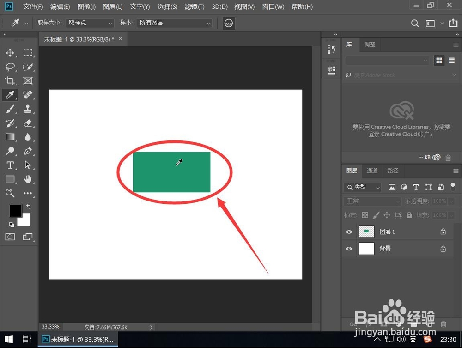Select the Brush tool
The height and width of the screenshot is (348, 462).
10,109
